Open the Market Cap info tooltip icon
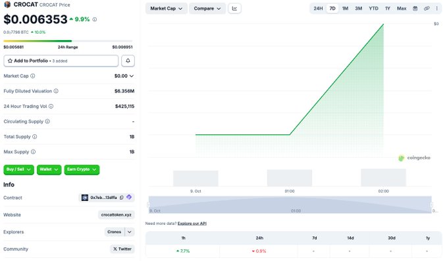This screenshot has height=261, width=447. pyautogui.click(x=33, y=76)
